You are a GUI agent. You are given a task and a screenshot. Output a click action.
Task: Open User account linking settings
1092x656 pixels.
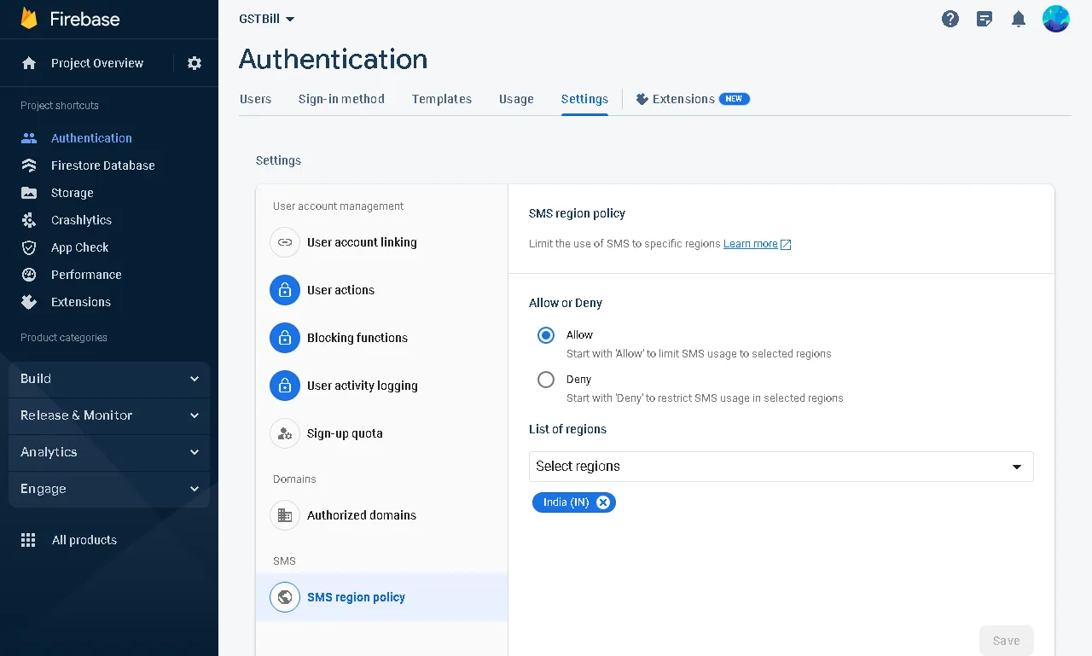382,242
